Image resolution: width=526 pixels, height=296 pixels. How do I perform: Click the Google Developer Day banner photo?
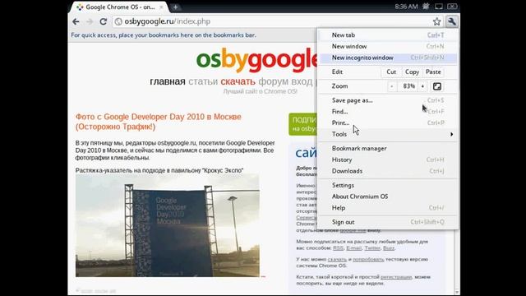168,225
